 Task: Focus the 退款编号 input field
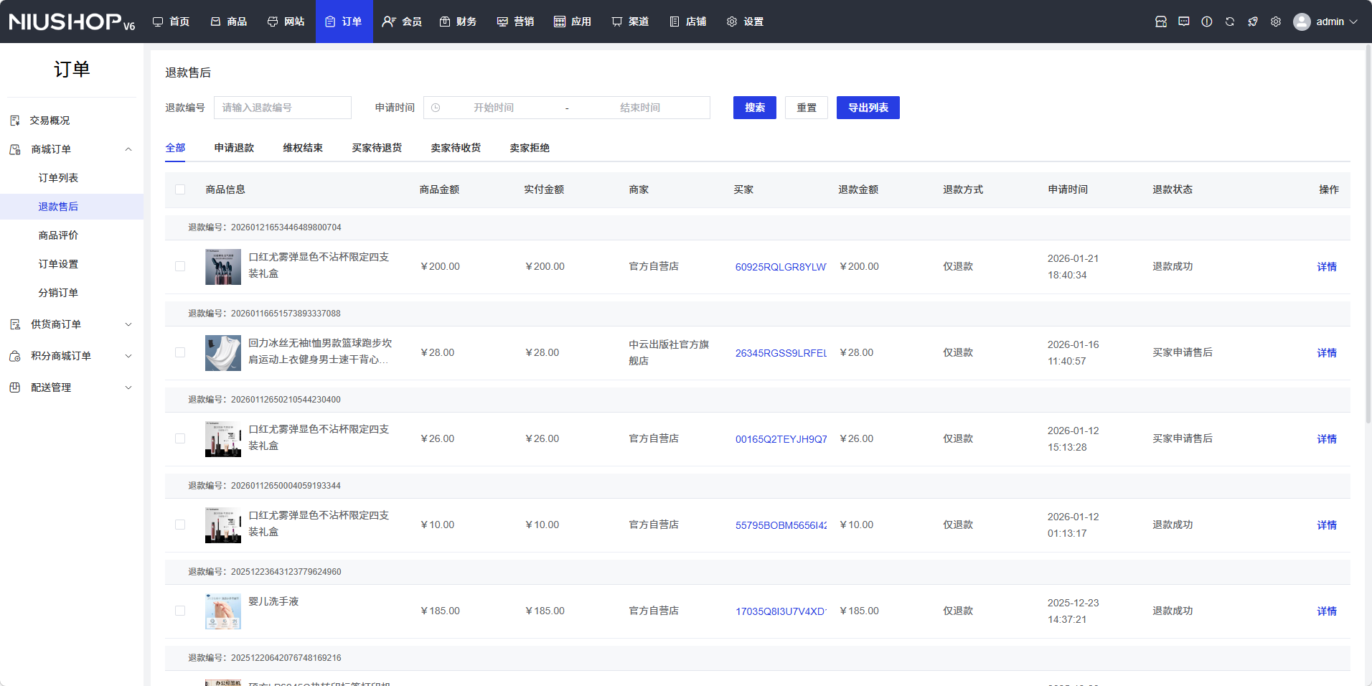click(x=282, y=108)
